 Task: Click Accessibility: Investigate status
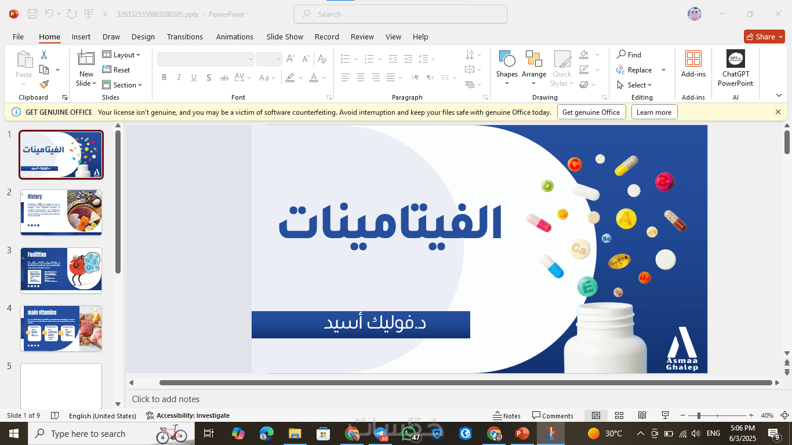[188, 415]
